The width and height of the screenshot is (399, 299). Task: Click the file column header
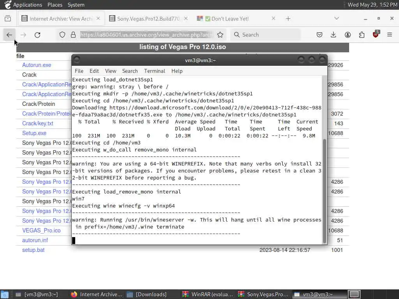point(20,56)
